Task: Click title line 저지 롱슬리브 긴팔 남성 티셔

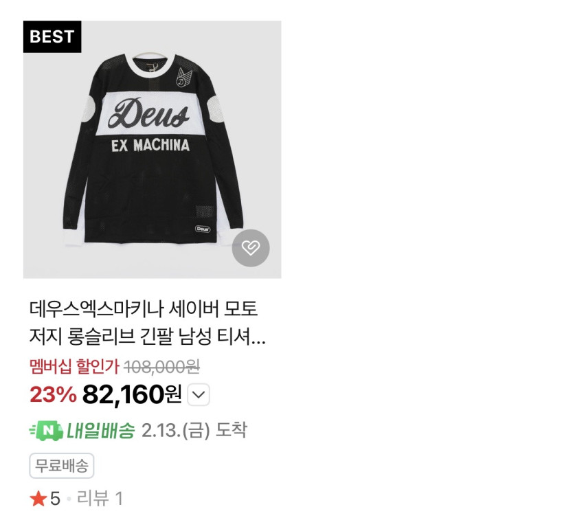Action: point(147,336)
